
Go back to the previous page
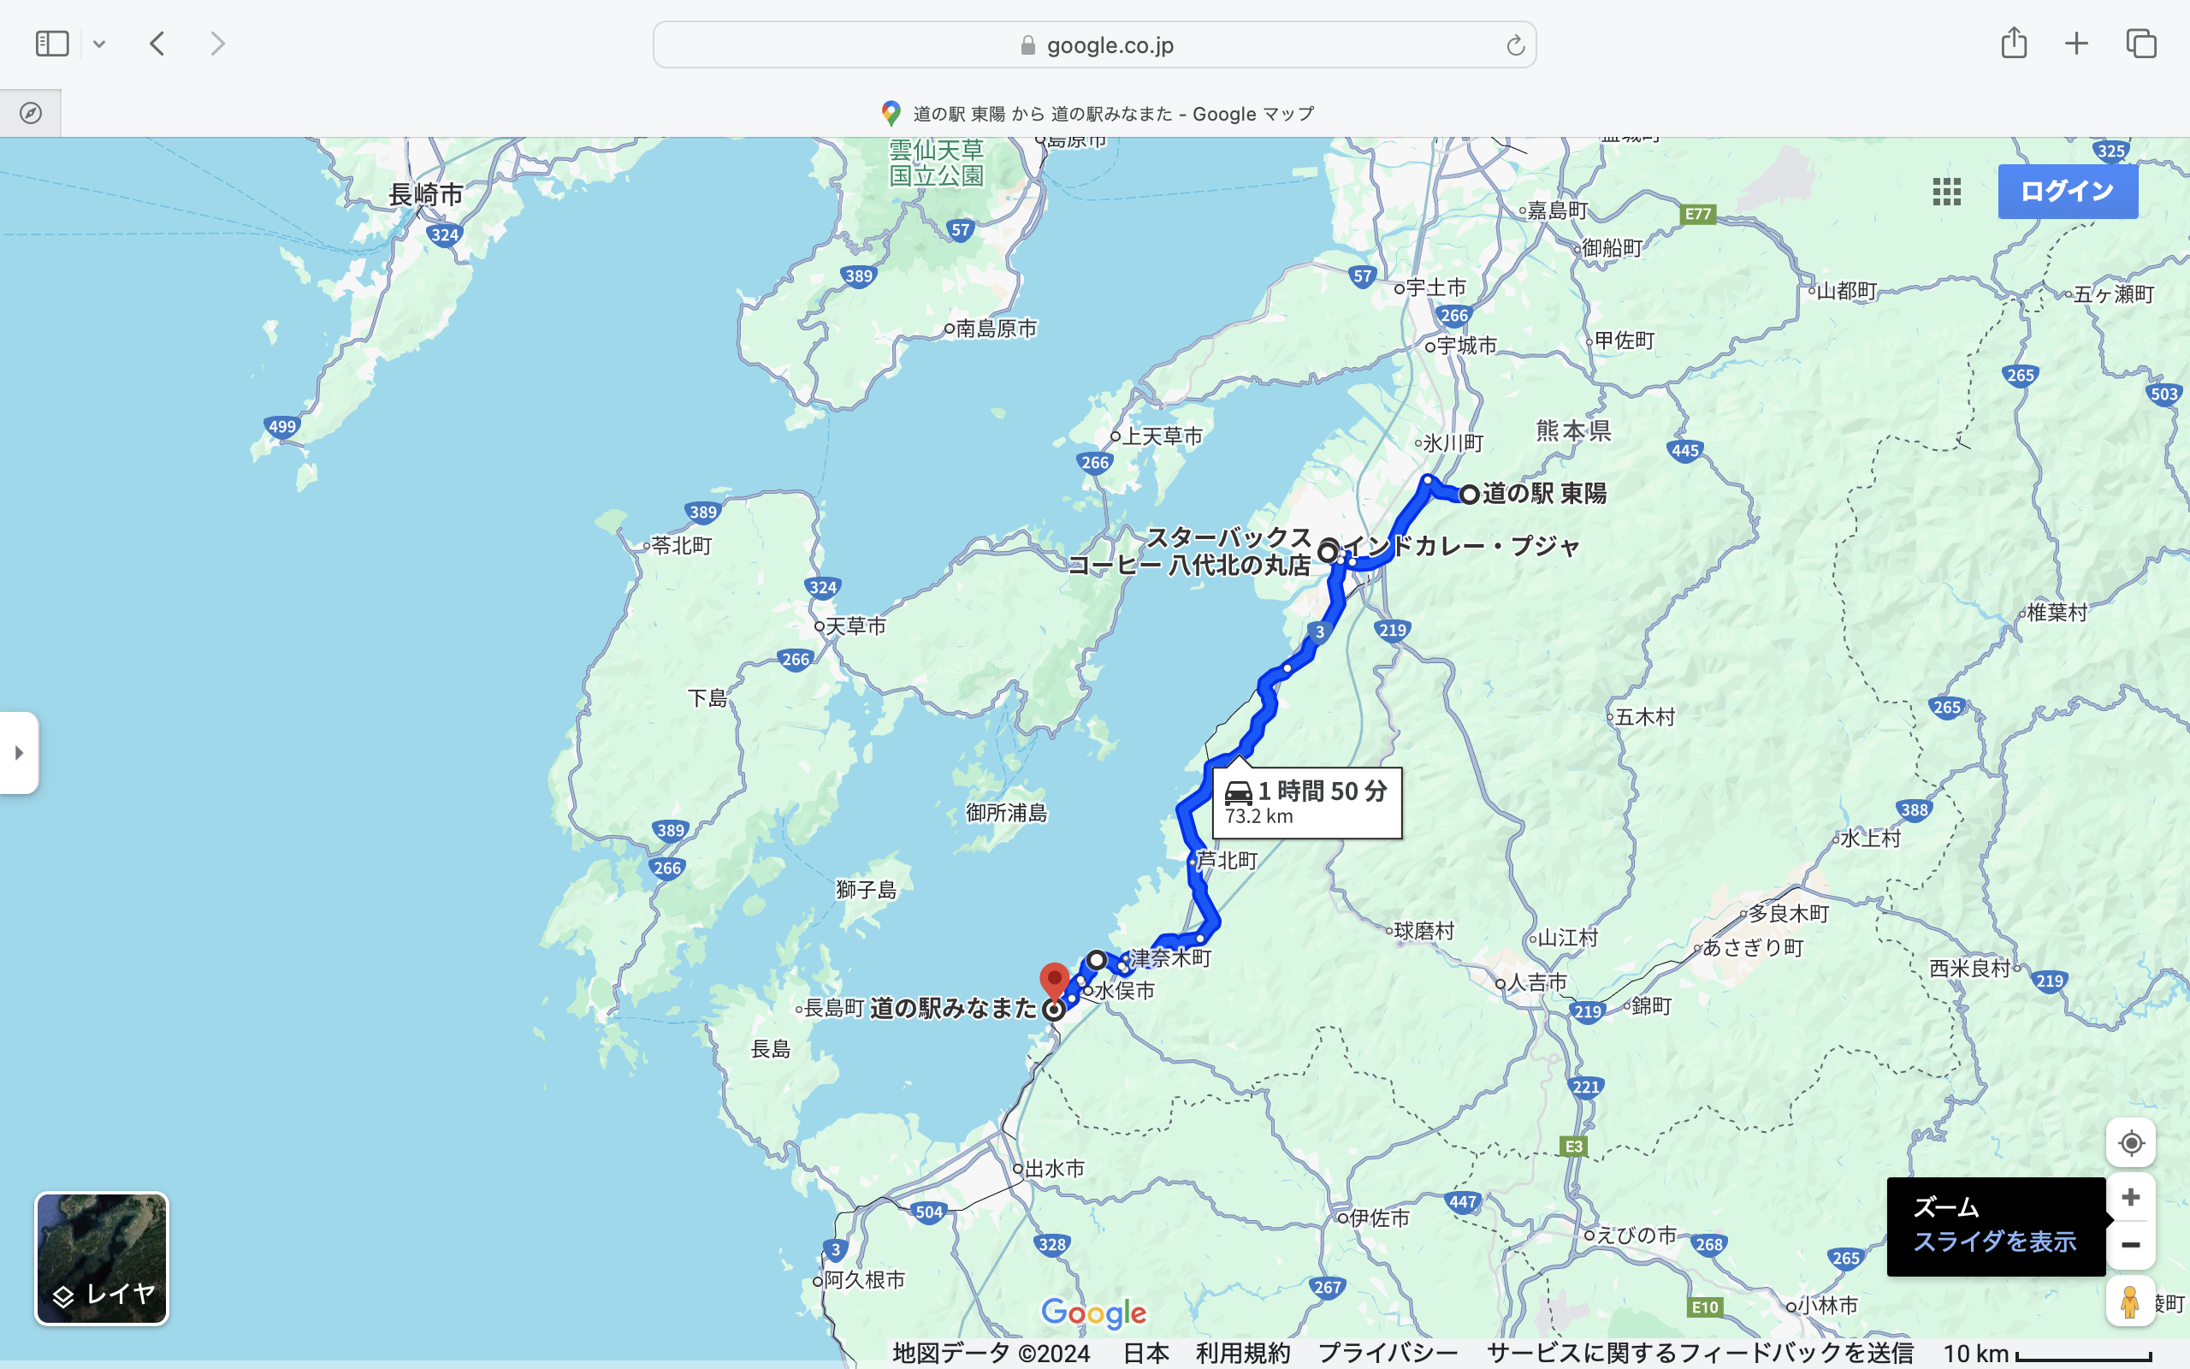tap(157, 44)
